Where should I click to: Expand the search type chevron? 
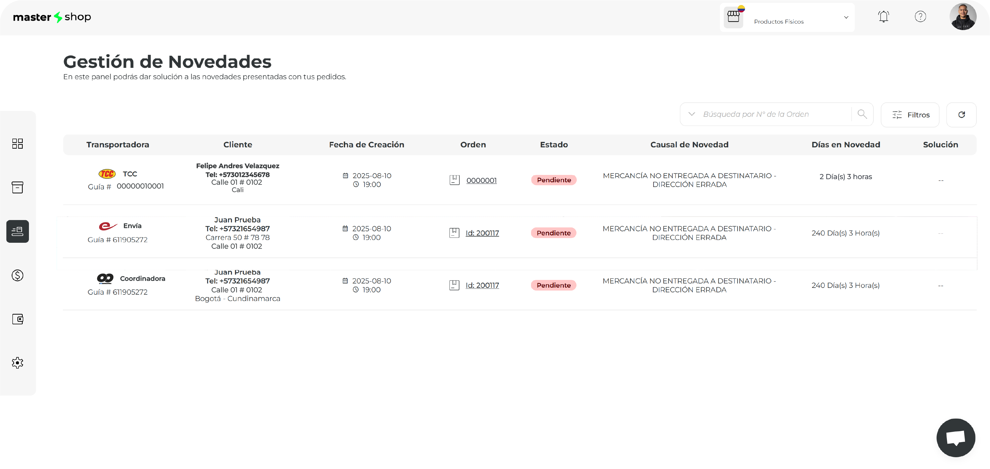click(x=691, y=114)
